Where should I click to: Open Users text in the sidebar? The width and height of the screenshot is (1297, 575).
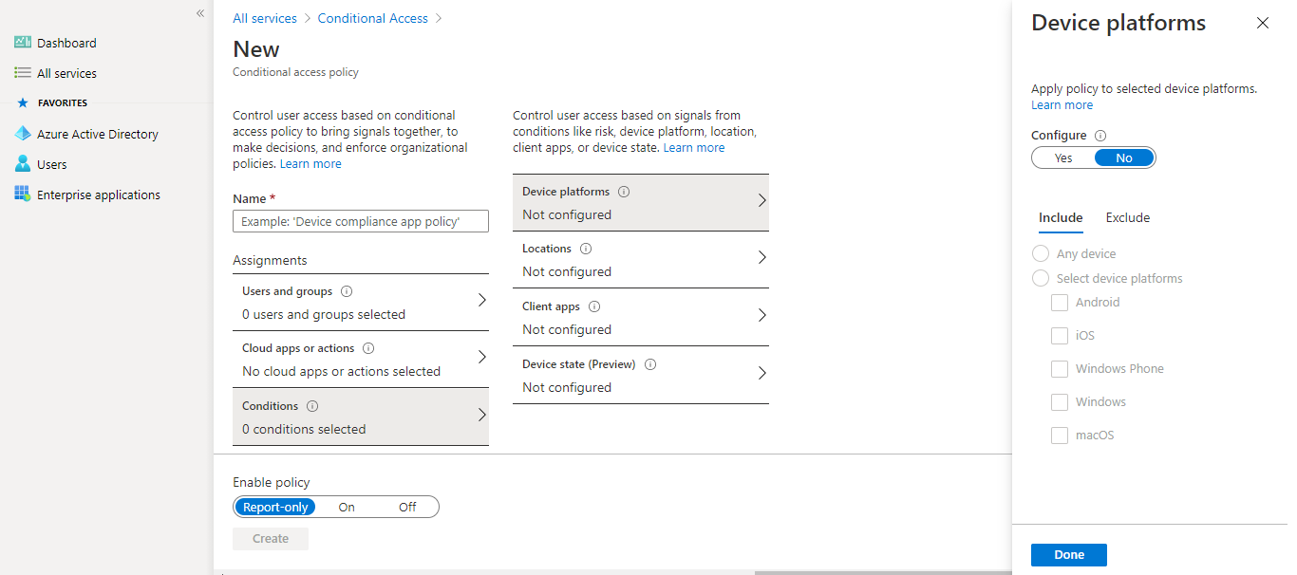(x=52, y=164)
